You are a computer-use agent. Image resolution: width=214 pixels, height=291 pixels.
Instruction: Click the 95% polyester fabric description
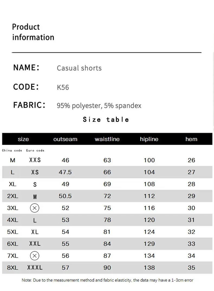[99, 106]
